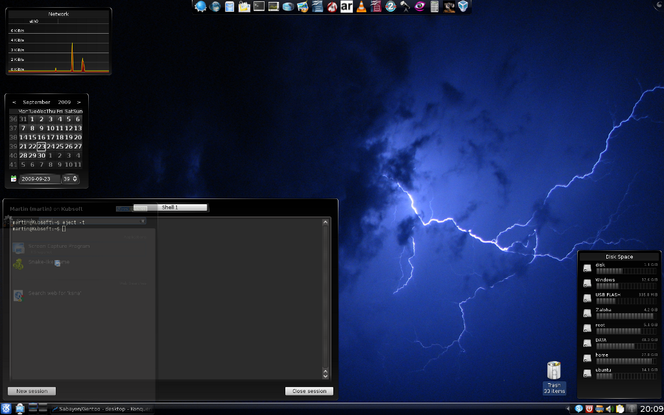This screenshot has width=664, height=415.
Task: Click the Close session button
Action: 309,391
